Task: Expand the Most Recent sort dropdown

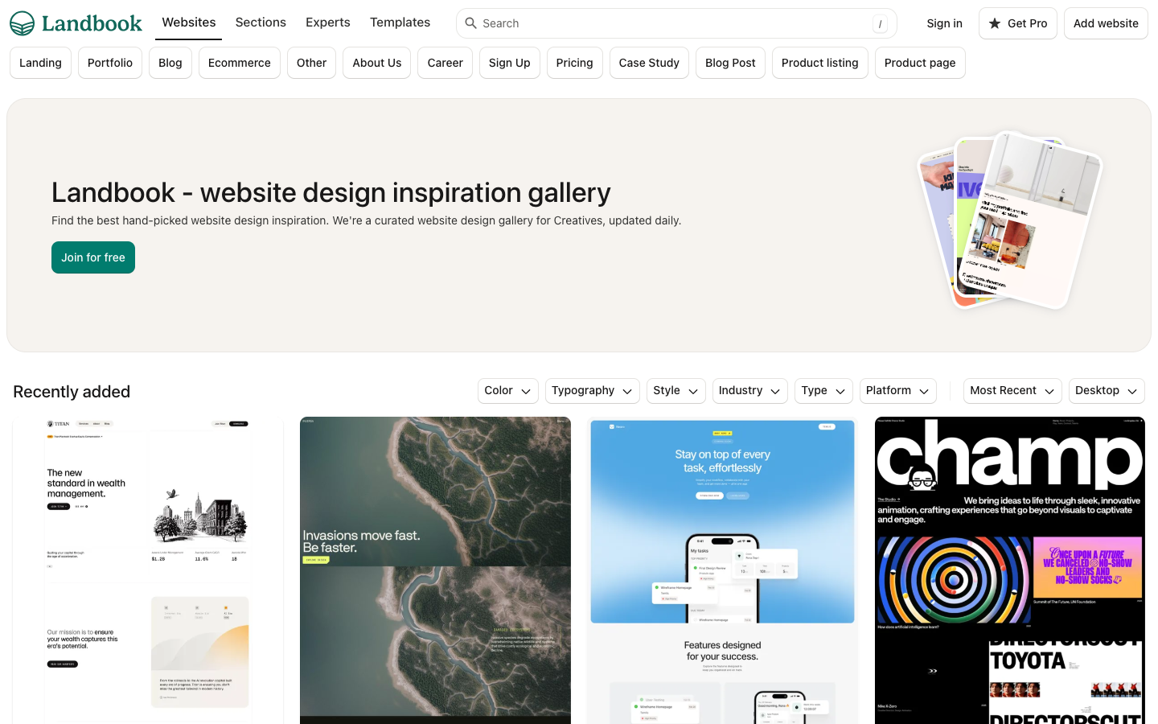Action: tap(1012, 391)
